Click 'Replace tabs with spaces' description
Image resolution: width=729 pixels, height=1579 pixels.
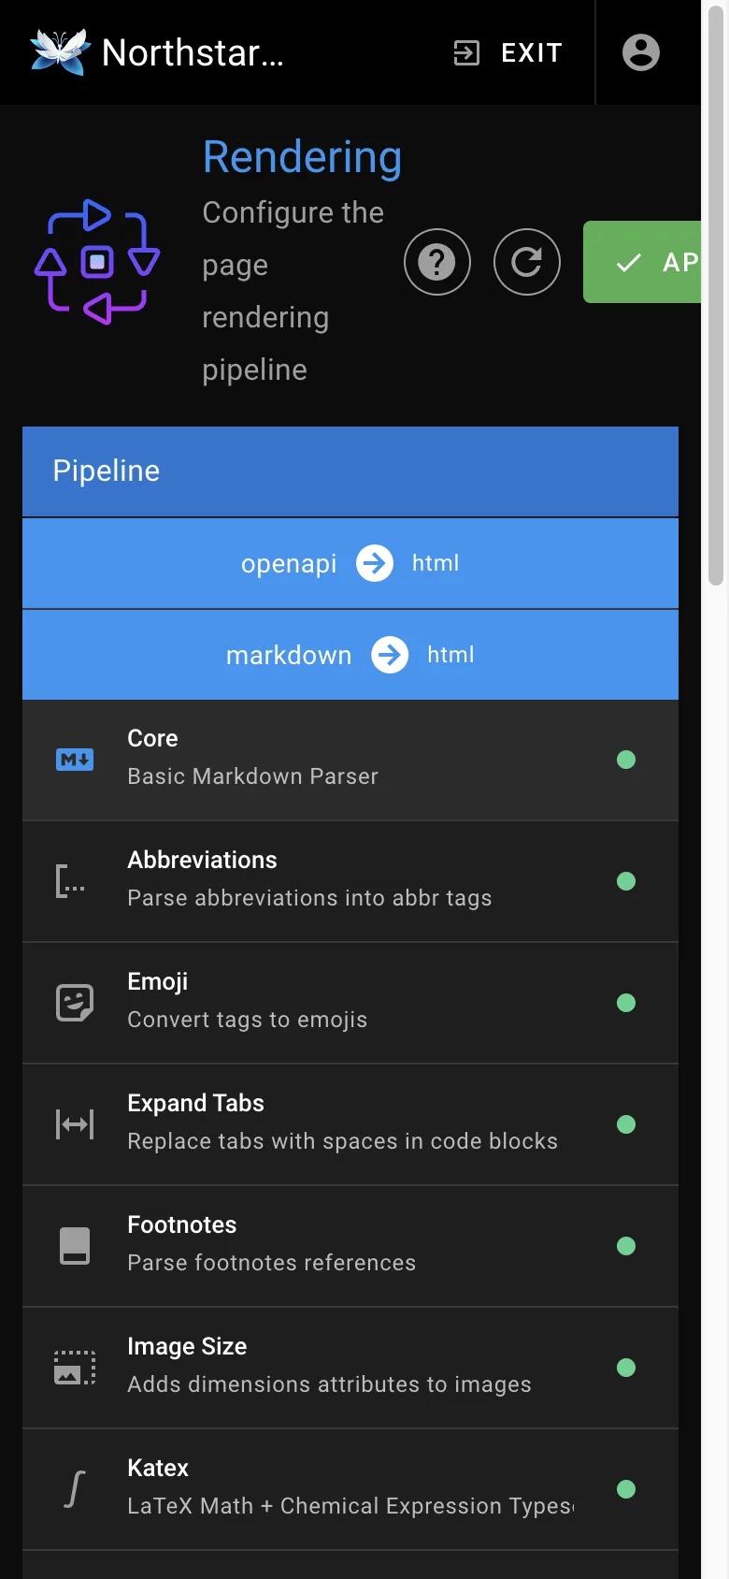click(342, 1141)
